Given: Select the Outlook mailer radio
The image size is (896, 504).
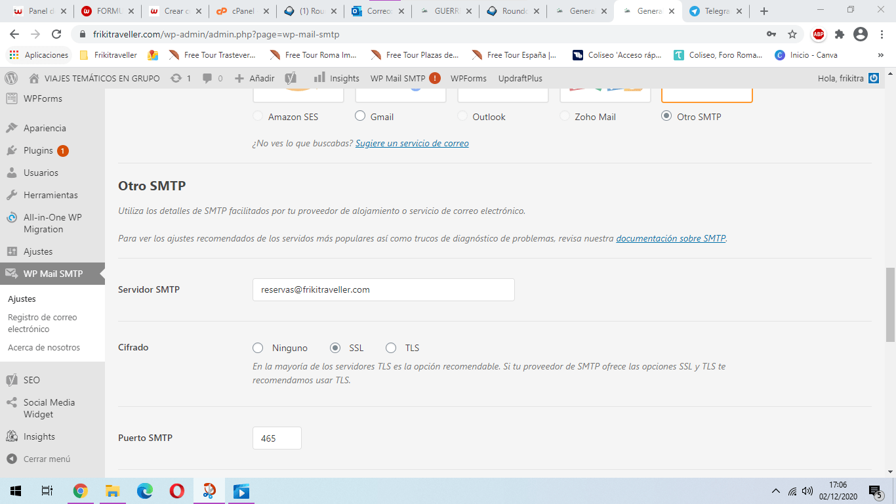Looking at the screenshot, I should click(462, 116).
